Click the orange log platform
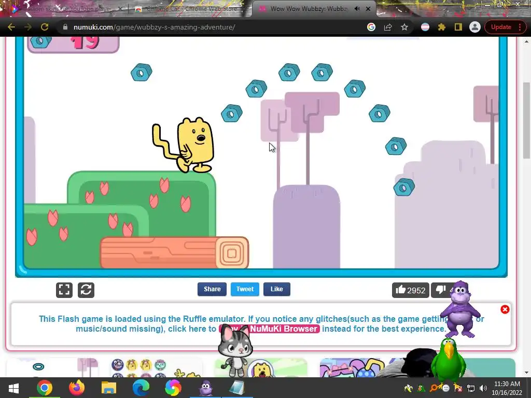This screenshot has width=531, height=398. click(x=174, y=252)
